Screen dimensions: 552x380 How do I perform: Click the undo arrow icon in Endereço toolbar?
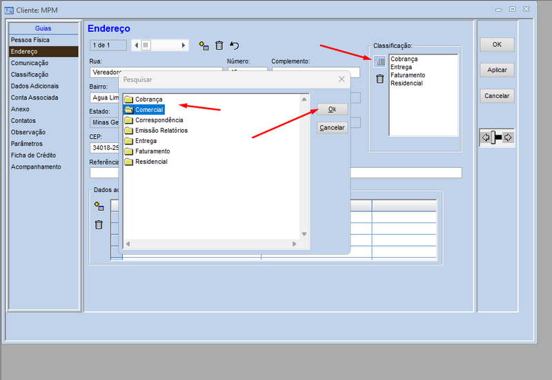(x=234, y=46)
